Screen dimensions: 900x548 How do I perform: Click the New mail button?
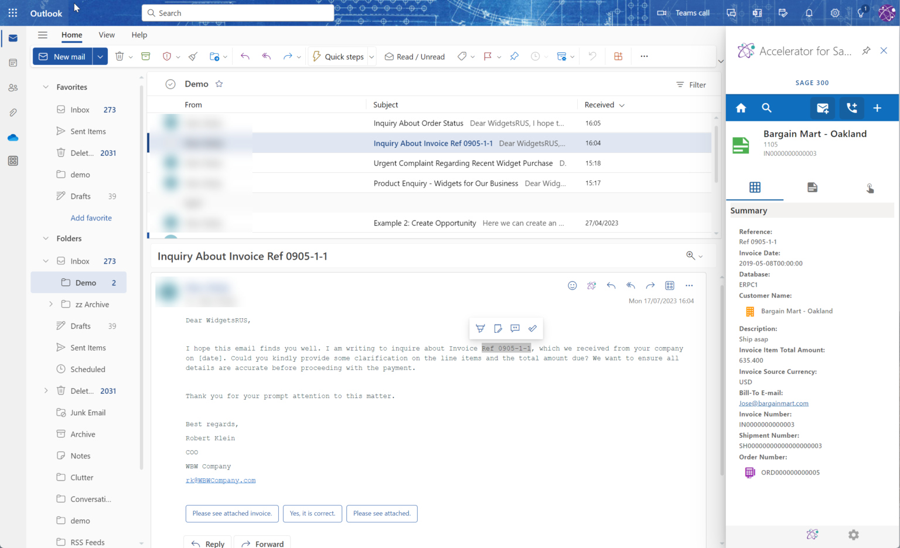pos(62,56)
